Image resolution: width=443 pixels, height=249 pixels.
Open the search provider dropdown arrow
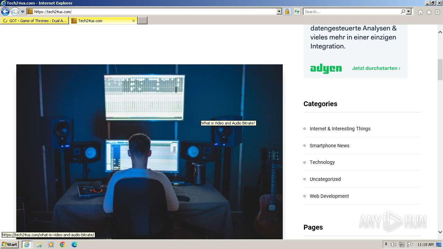409,11
